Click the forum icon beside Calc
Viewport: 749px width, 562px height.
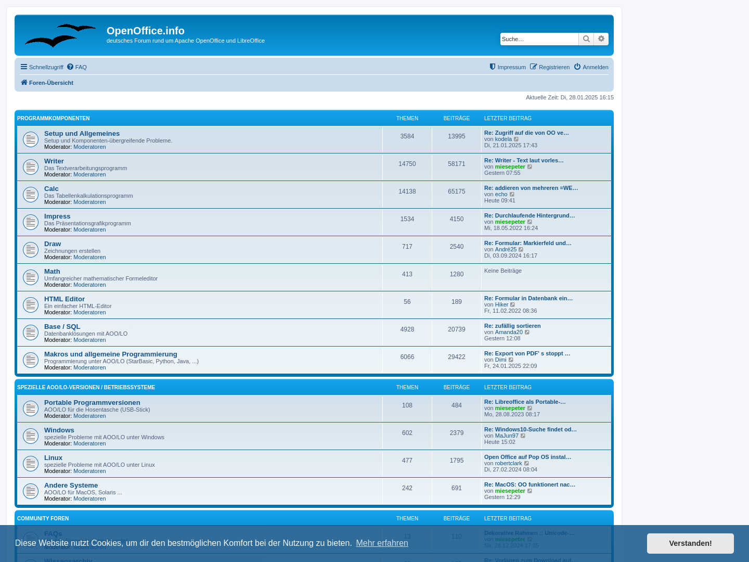tap(31, 195)
